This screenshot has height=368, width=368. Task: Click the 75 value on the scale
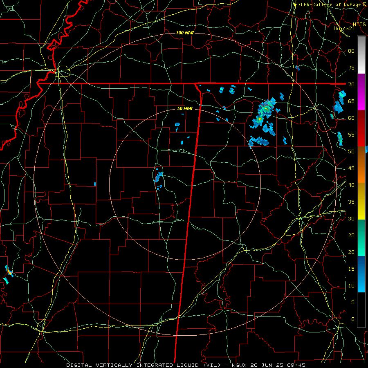click(351, 67)
